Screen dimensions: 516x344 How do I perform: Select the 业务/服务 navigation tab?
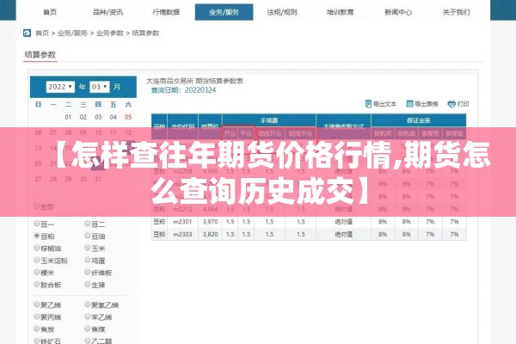[224, 12]
